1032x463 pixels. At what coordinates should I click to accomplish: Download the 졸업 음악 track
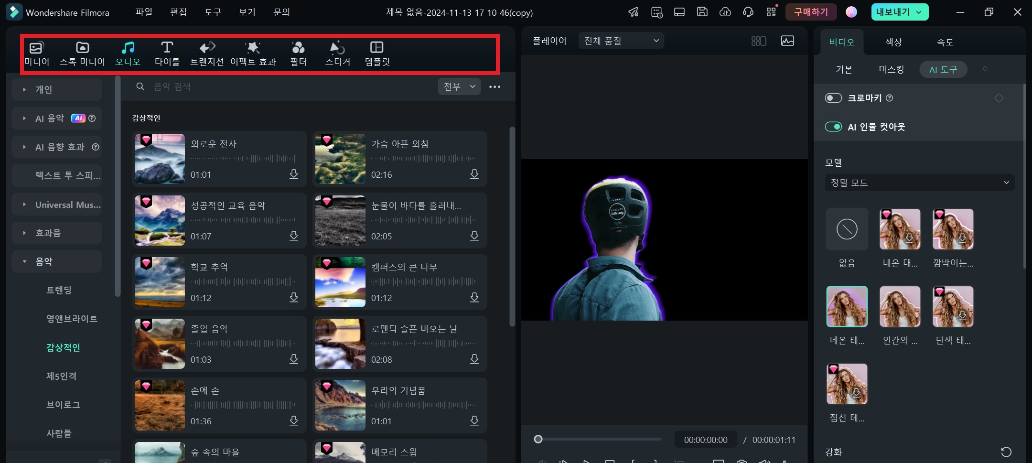294,359
